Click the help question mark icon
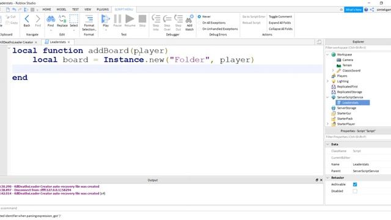Image resolution: width=391 pixels, height=220 pixels. [x=366, y=10]
